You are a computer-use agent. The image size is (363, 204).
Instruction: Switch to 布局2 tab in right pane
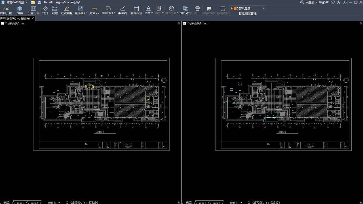[x=216, y=203]
